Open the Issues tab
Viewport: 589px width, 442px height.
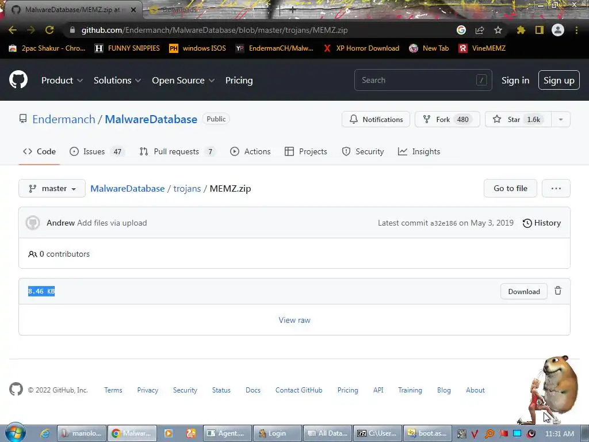(97, 151)
